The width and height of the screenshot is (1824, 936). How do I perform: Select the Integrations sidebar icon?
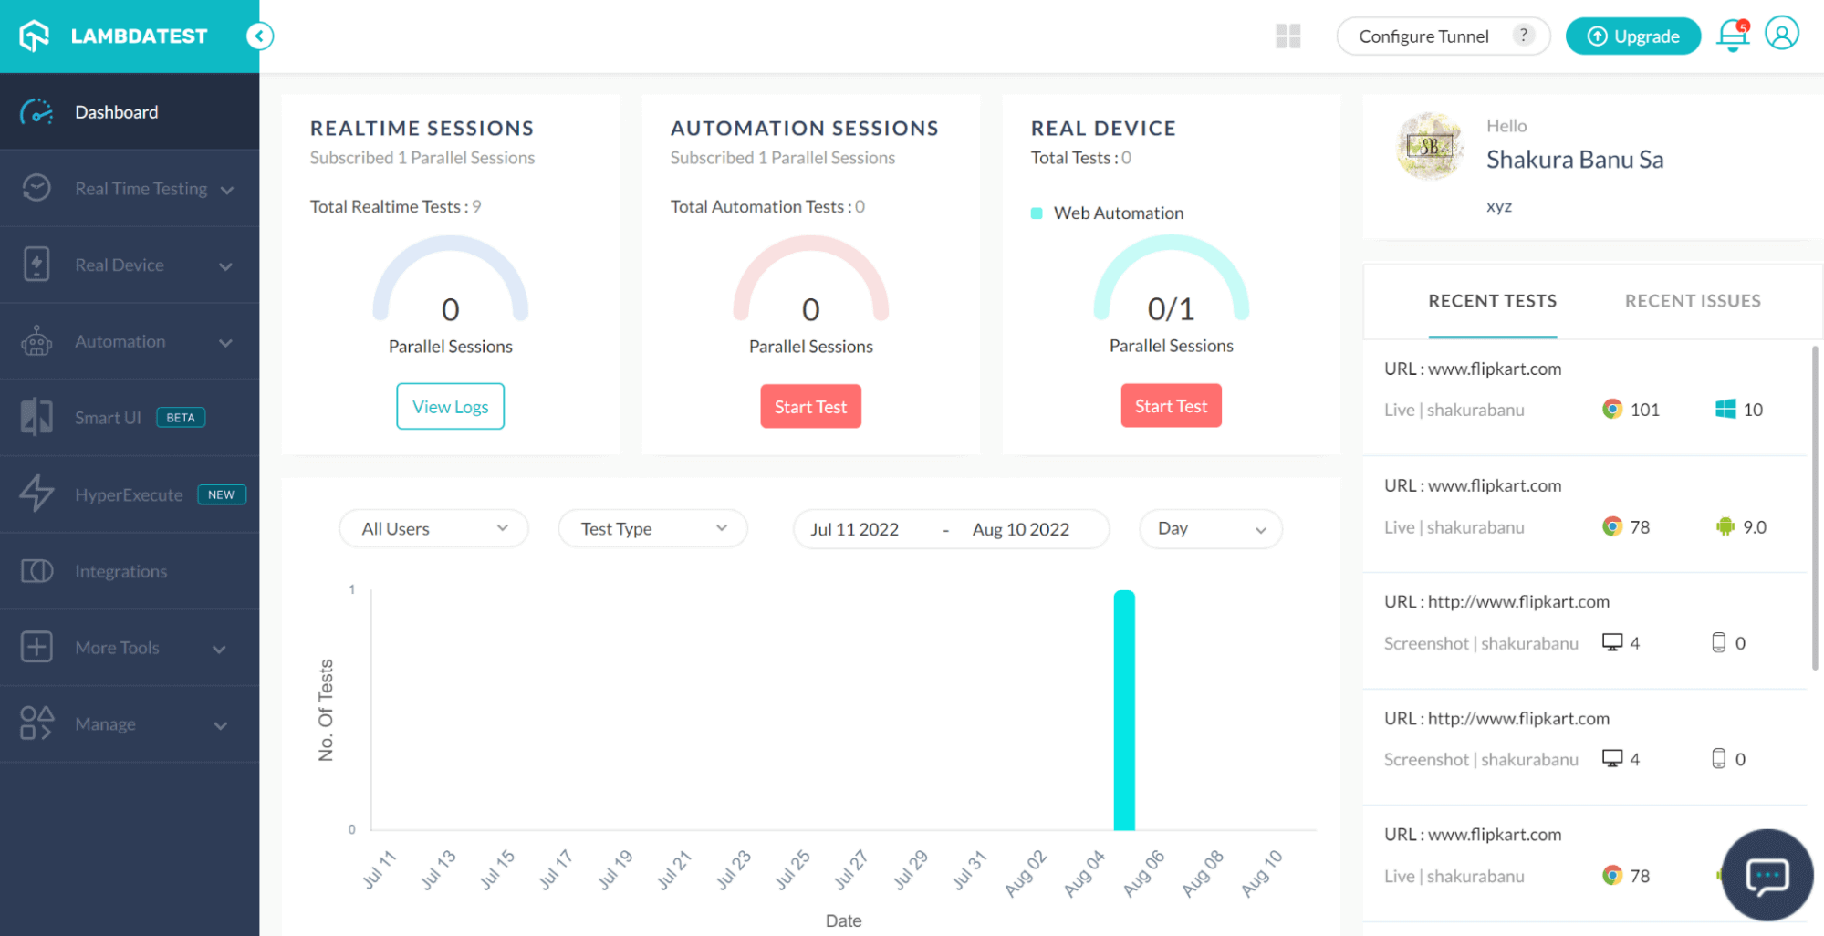point(36,570)
